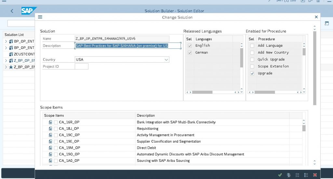Click the ZCUSTCONT solution icon
Image resolution: width=333 pixels, height=179 pixels.
coord(11,54)
